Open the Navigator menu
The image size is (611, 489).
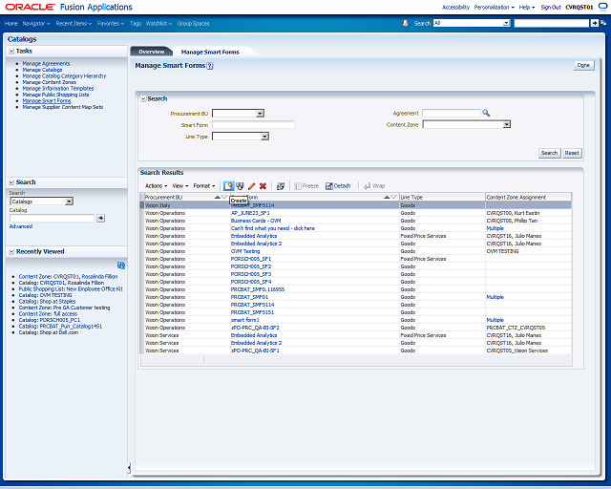coord(36,23)
